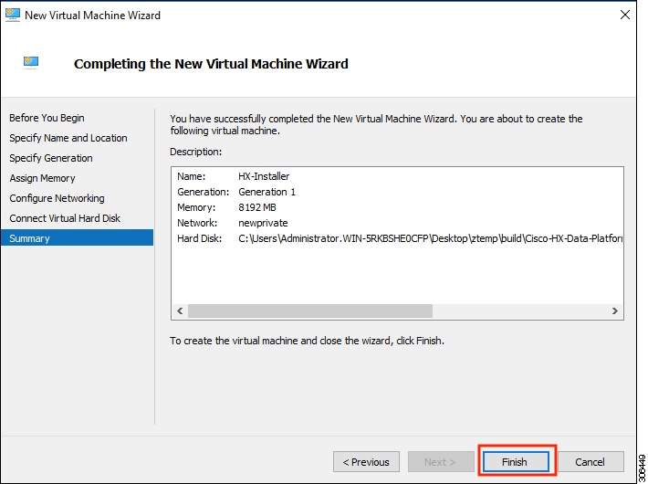Screen dimensions: 648x484
Task: Open the Configure Networking step
Action: [57, 198]
